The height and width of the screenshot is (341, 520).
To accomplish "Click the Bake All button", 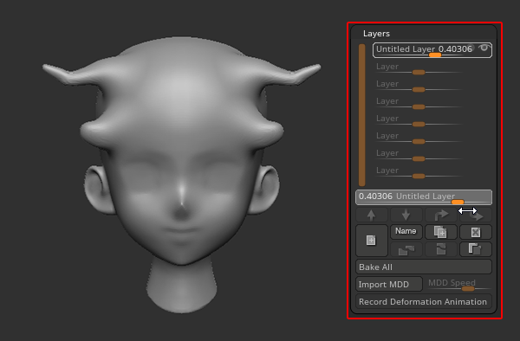I will 424,267.
